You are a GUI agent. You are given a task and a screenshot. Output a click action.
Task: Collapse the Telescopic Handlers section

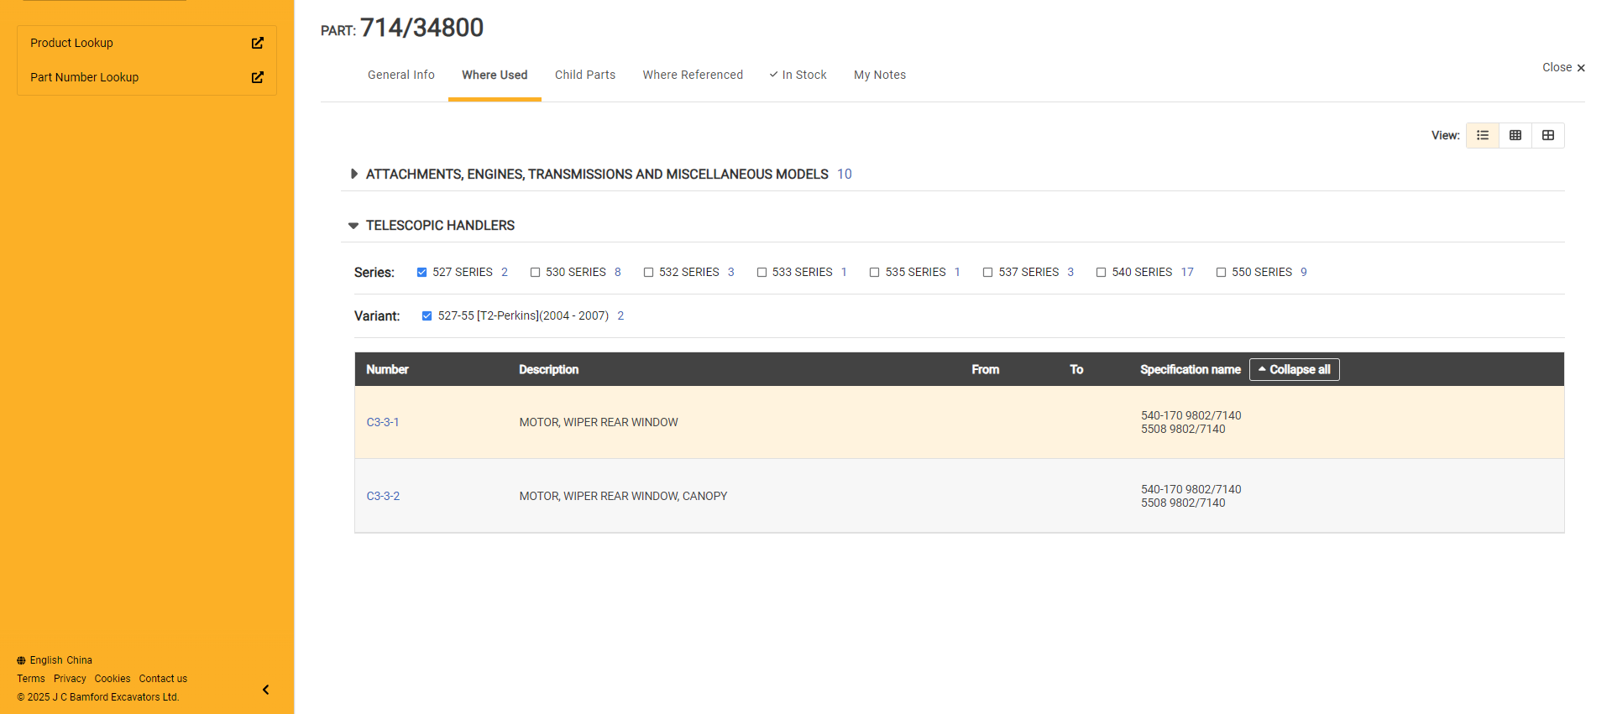(353, 226)
